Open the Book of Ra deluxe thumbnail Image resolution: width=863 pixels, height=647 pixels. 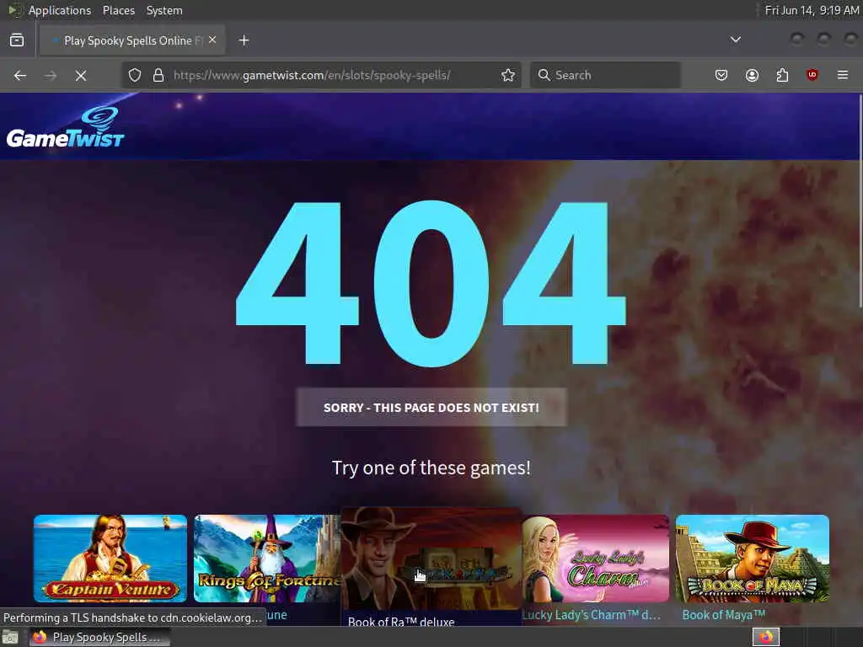[x=431, y=559]
